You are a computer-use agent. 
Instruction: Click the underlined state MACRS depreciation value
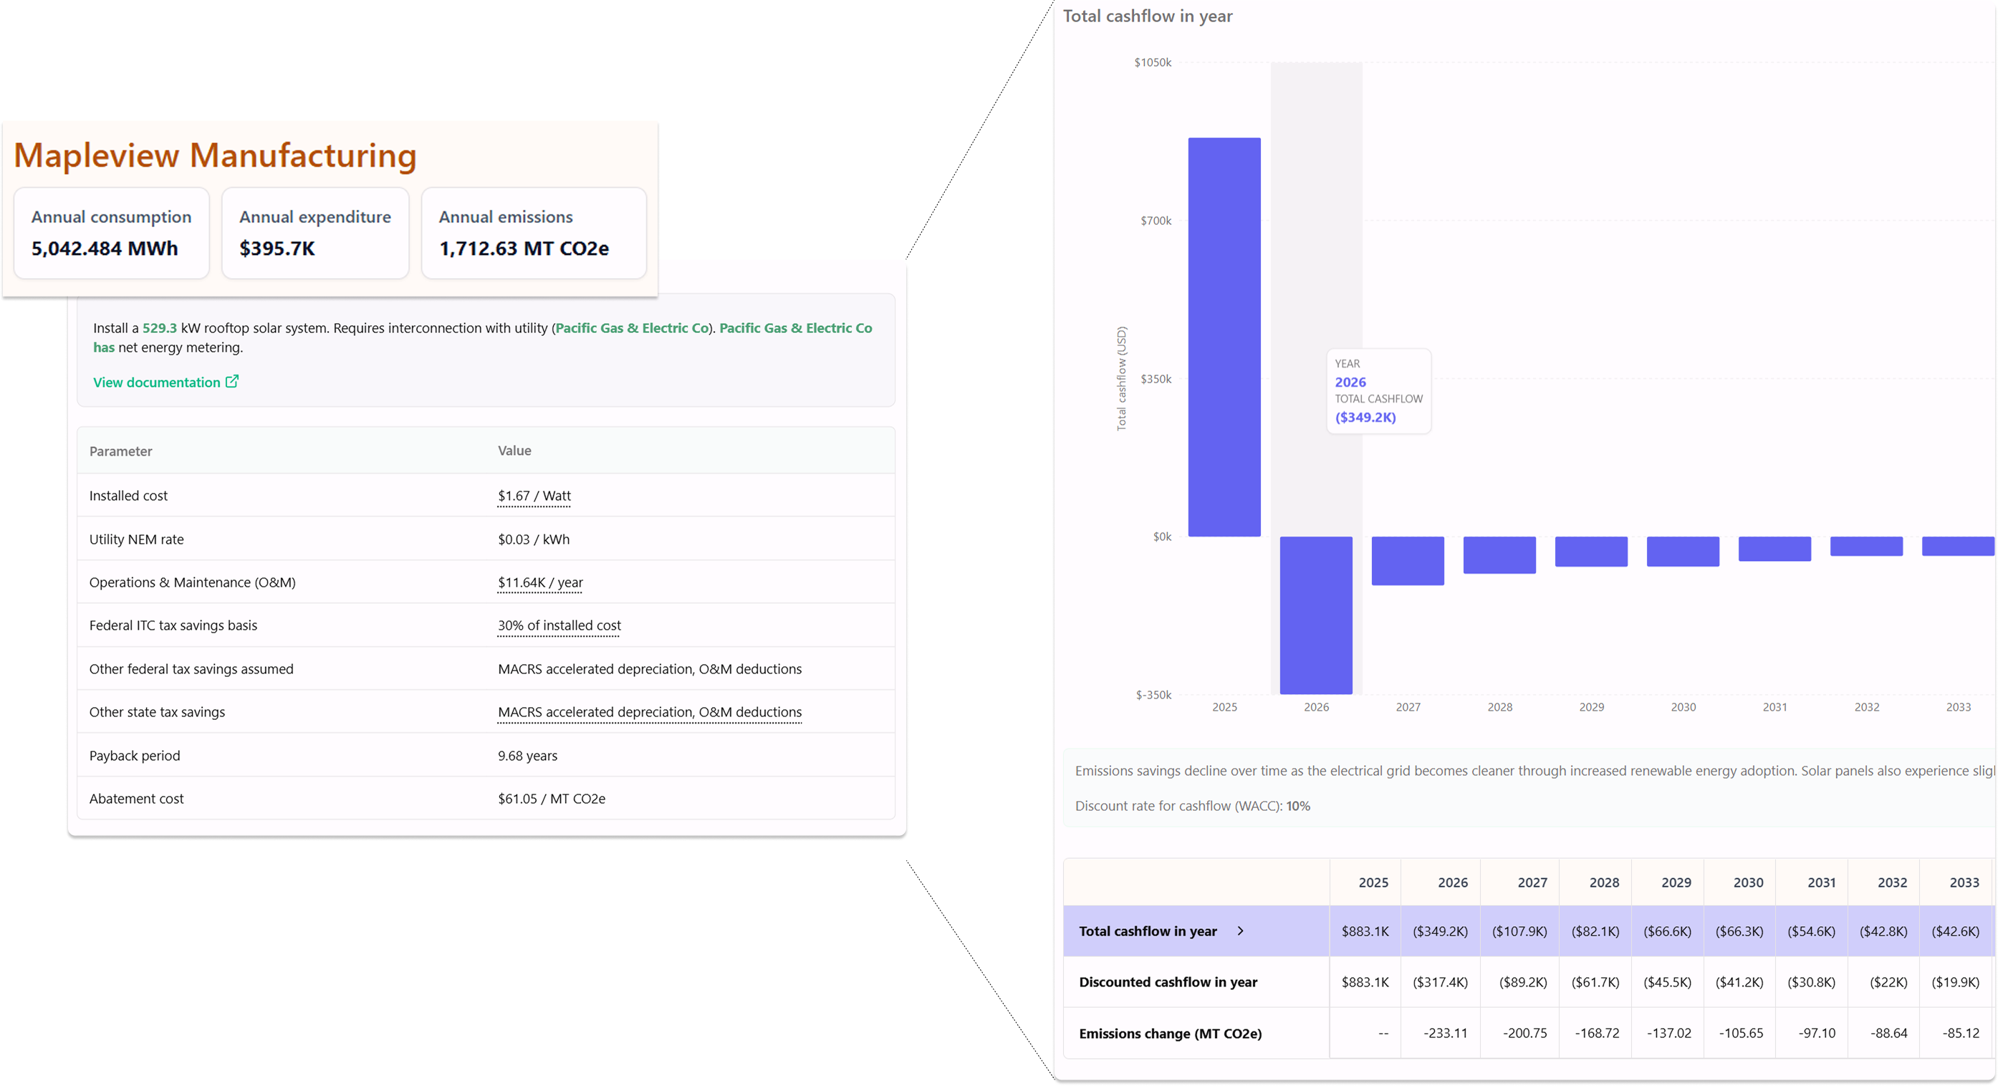(x=649, y=712)
